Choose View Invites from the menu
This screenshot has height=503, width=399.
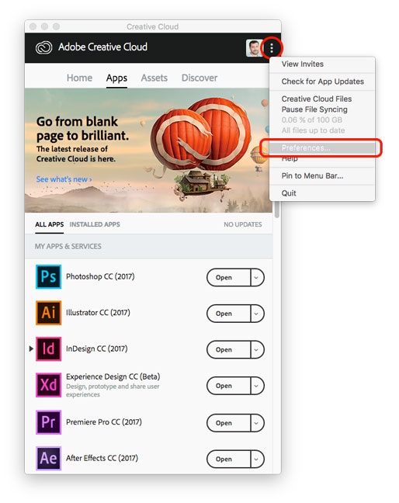[x=322, y=64]
